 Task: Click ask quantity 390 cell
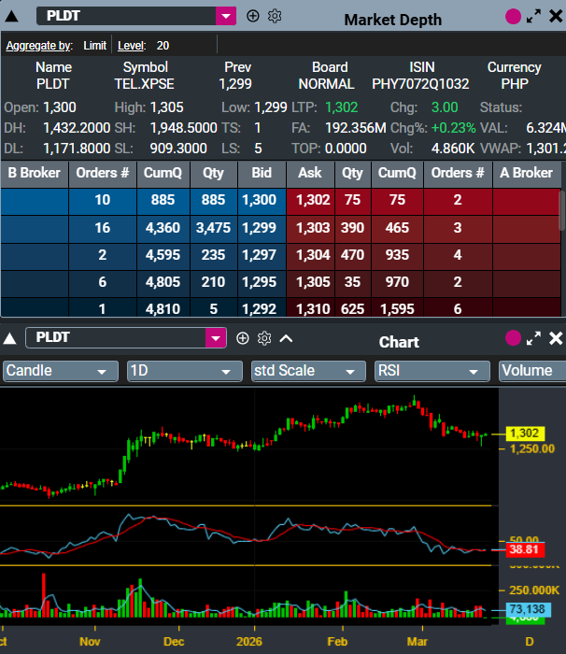[x=352, y=228]
